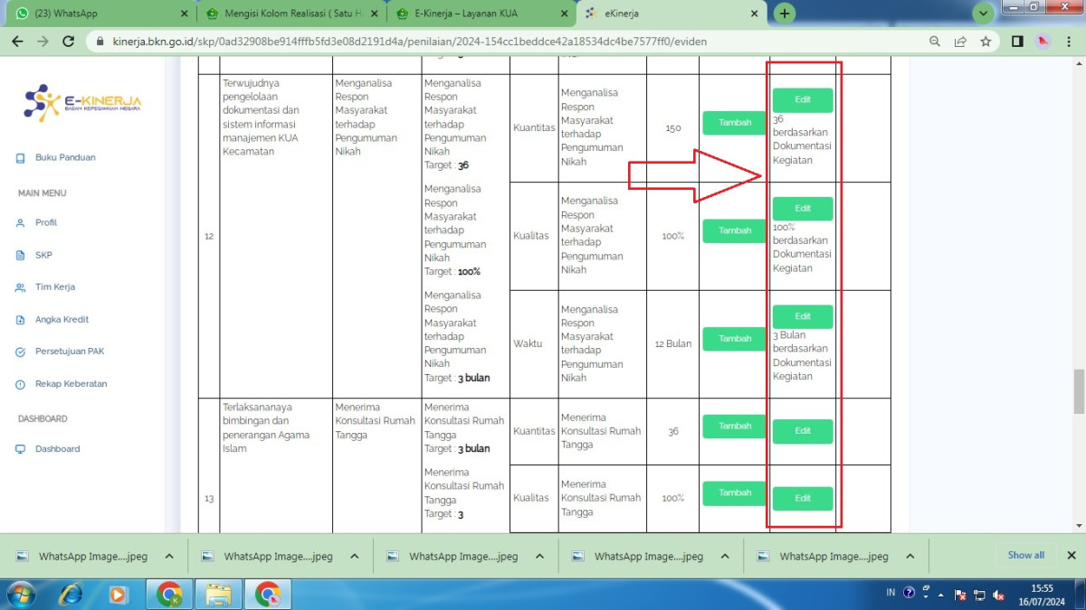1086x610 pixels.
Task: Click the IN language indicator in tray
Action: (x=891, y=594)
